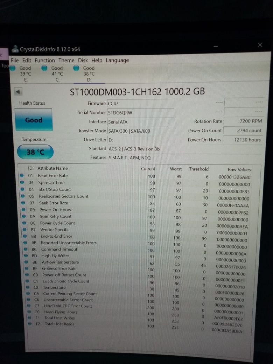
Task: Click the status dot of Spin-Up Time
Action: click(x=22, y=182)
